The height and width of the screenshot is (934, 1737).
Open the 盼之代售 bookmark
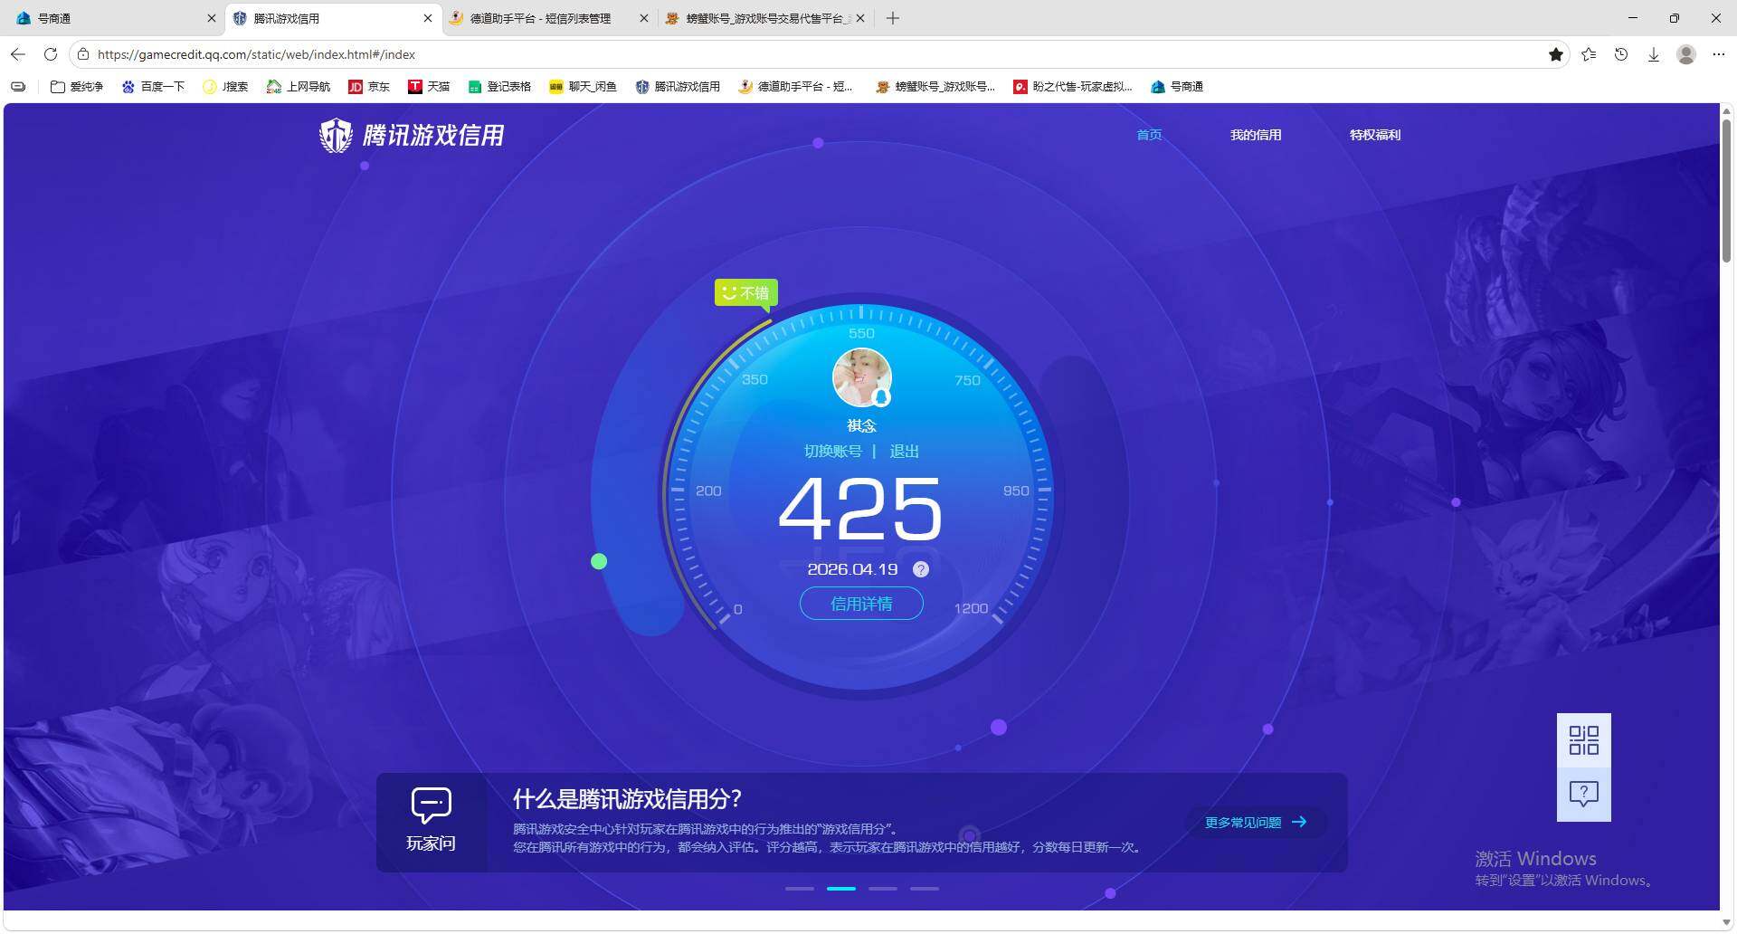(1073, 87)
